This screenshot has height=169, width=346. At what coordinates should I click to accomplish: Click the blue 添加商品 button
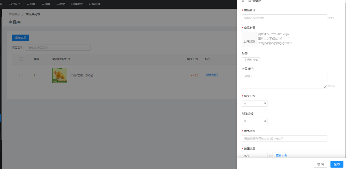(x=20, y=38)
